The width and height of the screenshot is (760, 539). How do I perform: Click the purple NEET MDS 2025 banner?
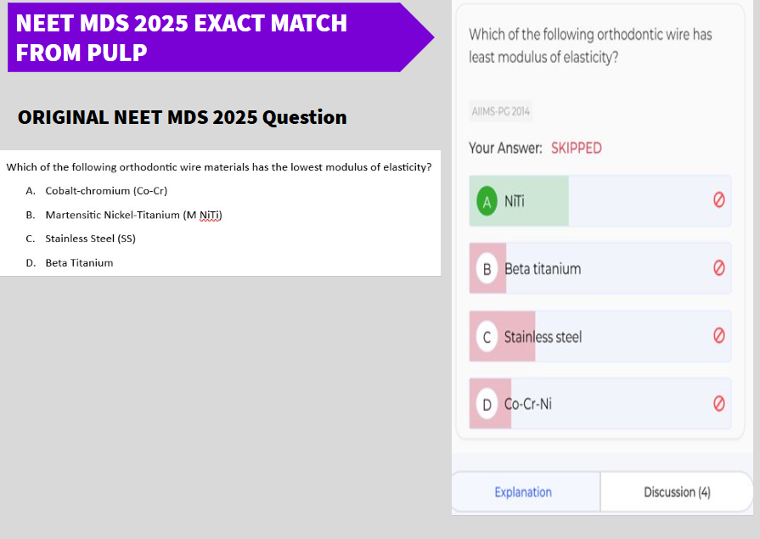221,37
